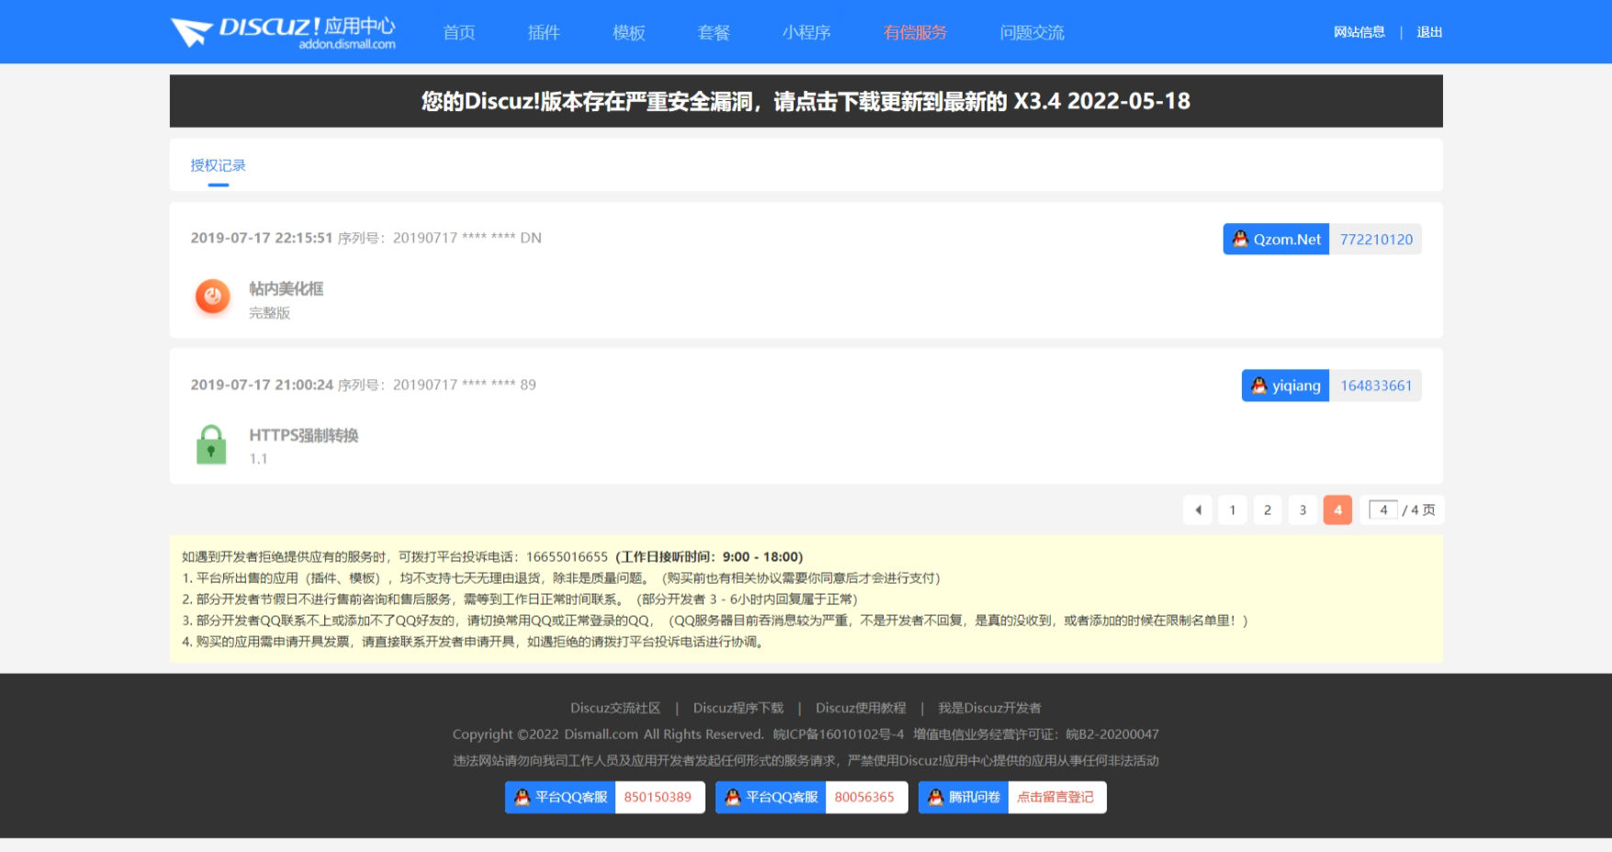1612x852 pixels.
Task: Open Discuz交流社区 footer link
Action: [x=615, y=708]
